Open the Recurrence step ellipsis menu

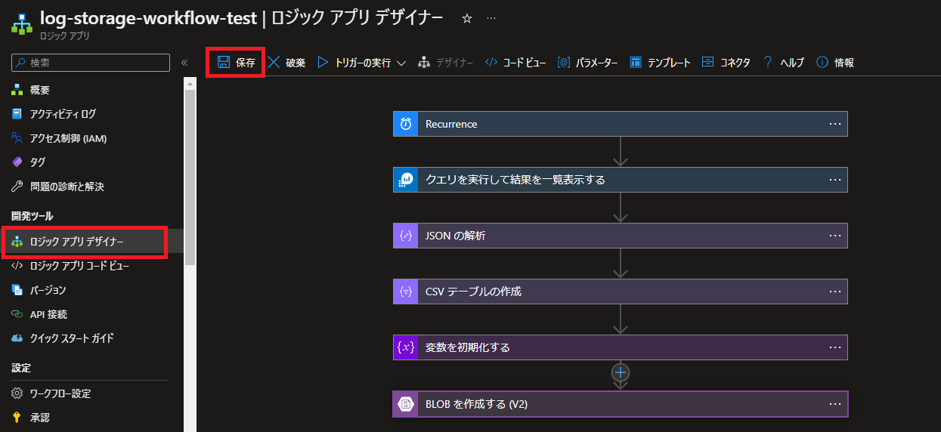point(834,124)
